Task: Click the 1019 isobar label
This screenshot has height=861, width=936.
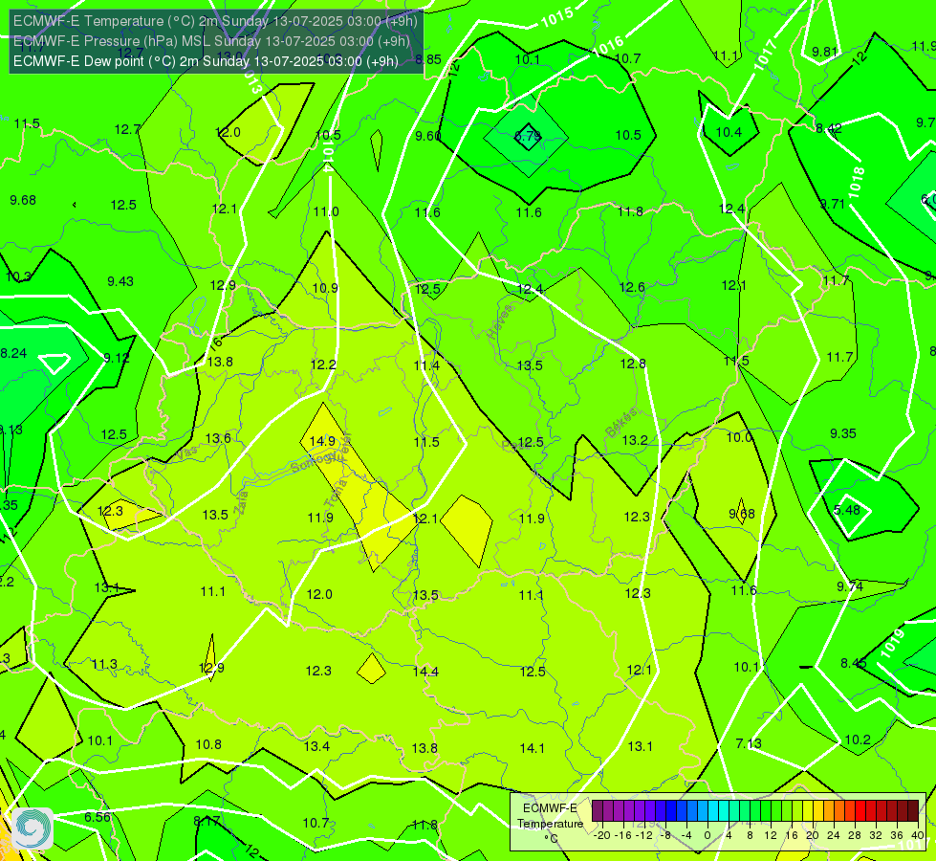Action: pyautogui.click(x=892, y=644)
